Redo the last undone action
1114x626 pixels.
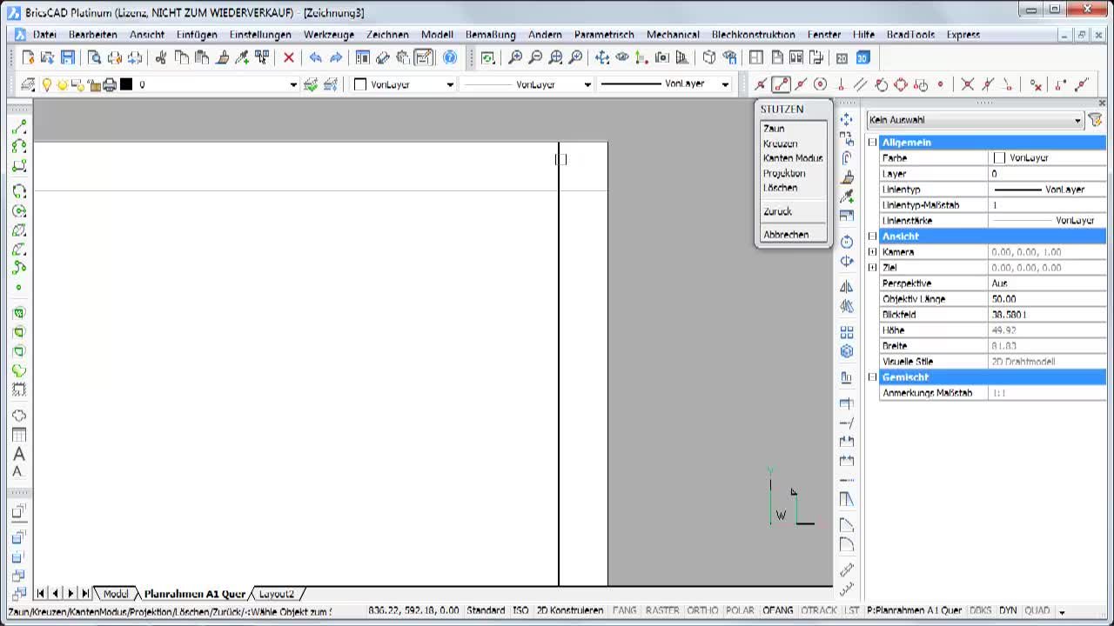335,57
